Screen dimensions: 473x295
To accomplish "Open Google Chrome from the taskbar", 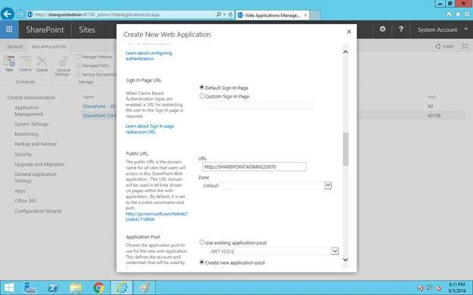I will pyautogui.click(x=98, y=287).
